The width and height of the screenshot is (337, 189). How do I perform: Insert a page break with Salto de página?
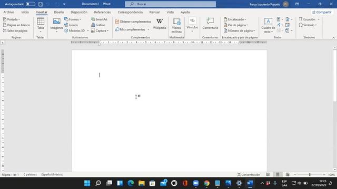point(15,30)
